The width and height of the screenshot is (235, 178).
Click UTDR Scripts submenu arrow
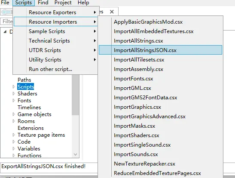click(95, 50)
